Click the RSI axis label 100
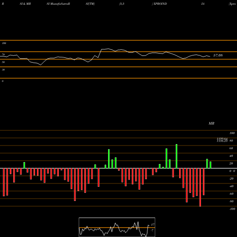237x237 pixels. 4,43
